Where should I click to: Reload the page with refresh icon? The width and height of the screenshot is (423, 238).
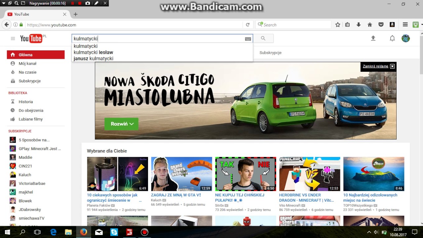click(x=248, y=25)
